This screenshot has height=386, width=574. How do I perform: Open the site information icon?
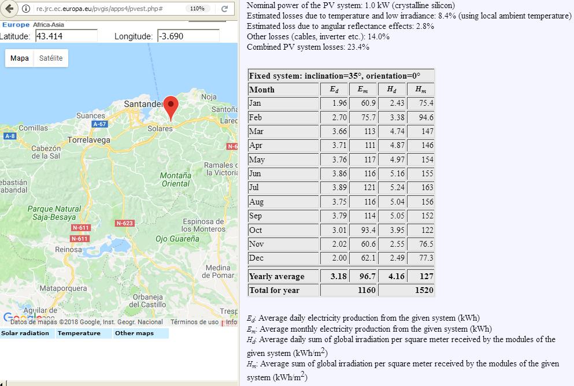pyautogui.click(x=26, y=9)
